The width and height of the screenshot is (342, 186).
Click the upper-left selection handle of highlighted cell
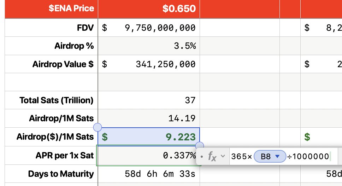tap(97, 127)
